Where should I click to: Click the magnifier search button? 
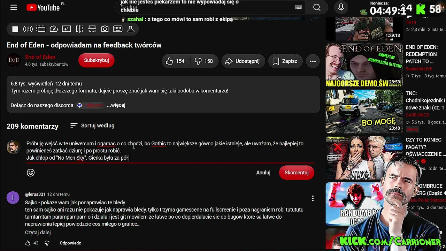(317, 7)
